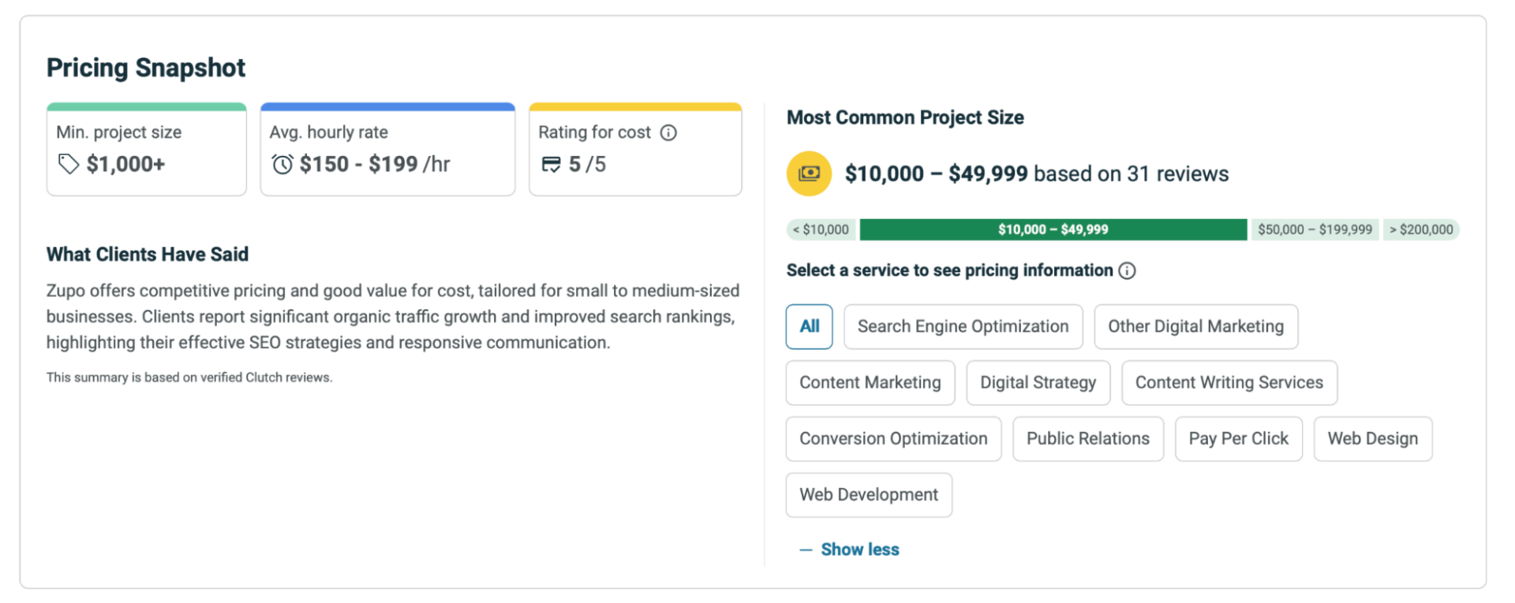Choose the Search Engine Optimization filter
The image size is (1515, 603).
pos(963,326)
